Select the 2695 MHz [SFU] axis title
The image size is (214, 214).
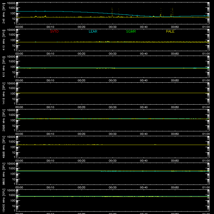point(4,120)
